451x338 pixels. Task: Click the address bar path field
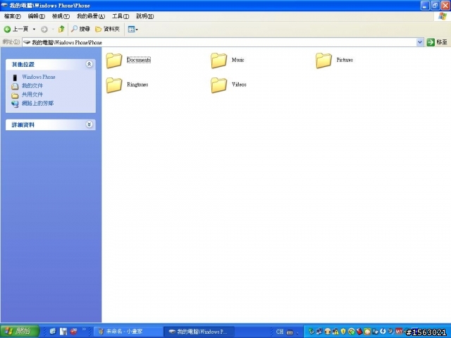[x=219, y=42]
